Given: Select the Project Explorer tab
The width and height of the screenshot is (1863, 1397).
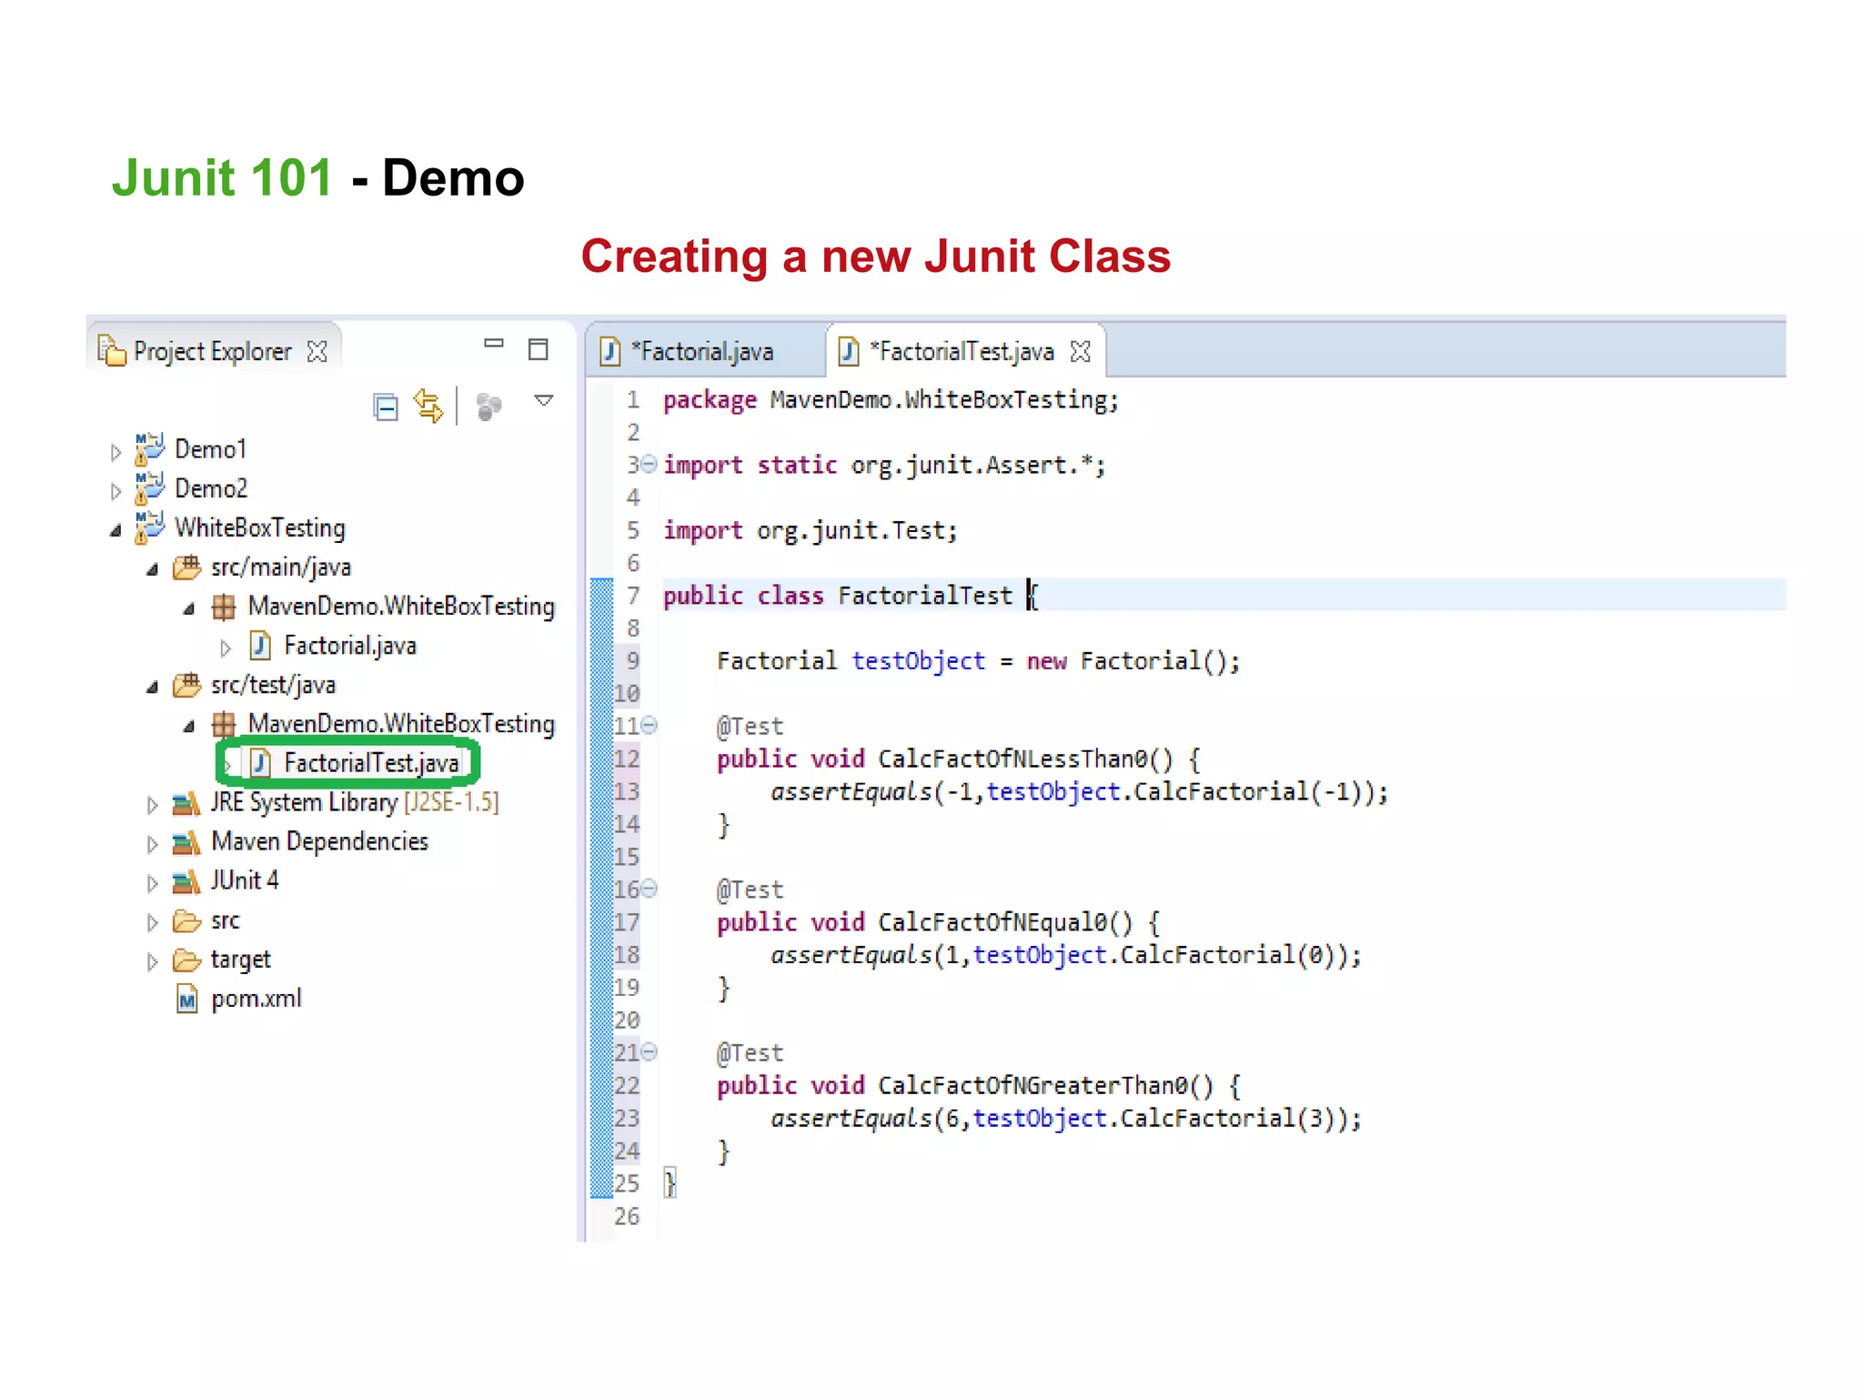Looking at the screenshot, I should point(212,351).
